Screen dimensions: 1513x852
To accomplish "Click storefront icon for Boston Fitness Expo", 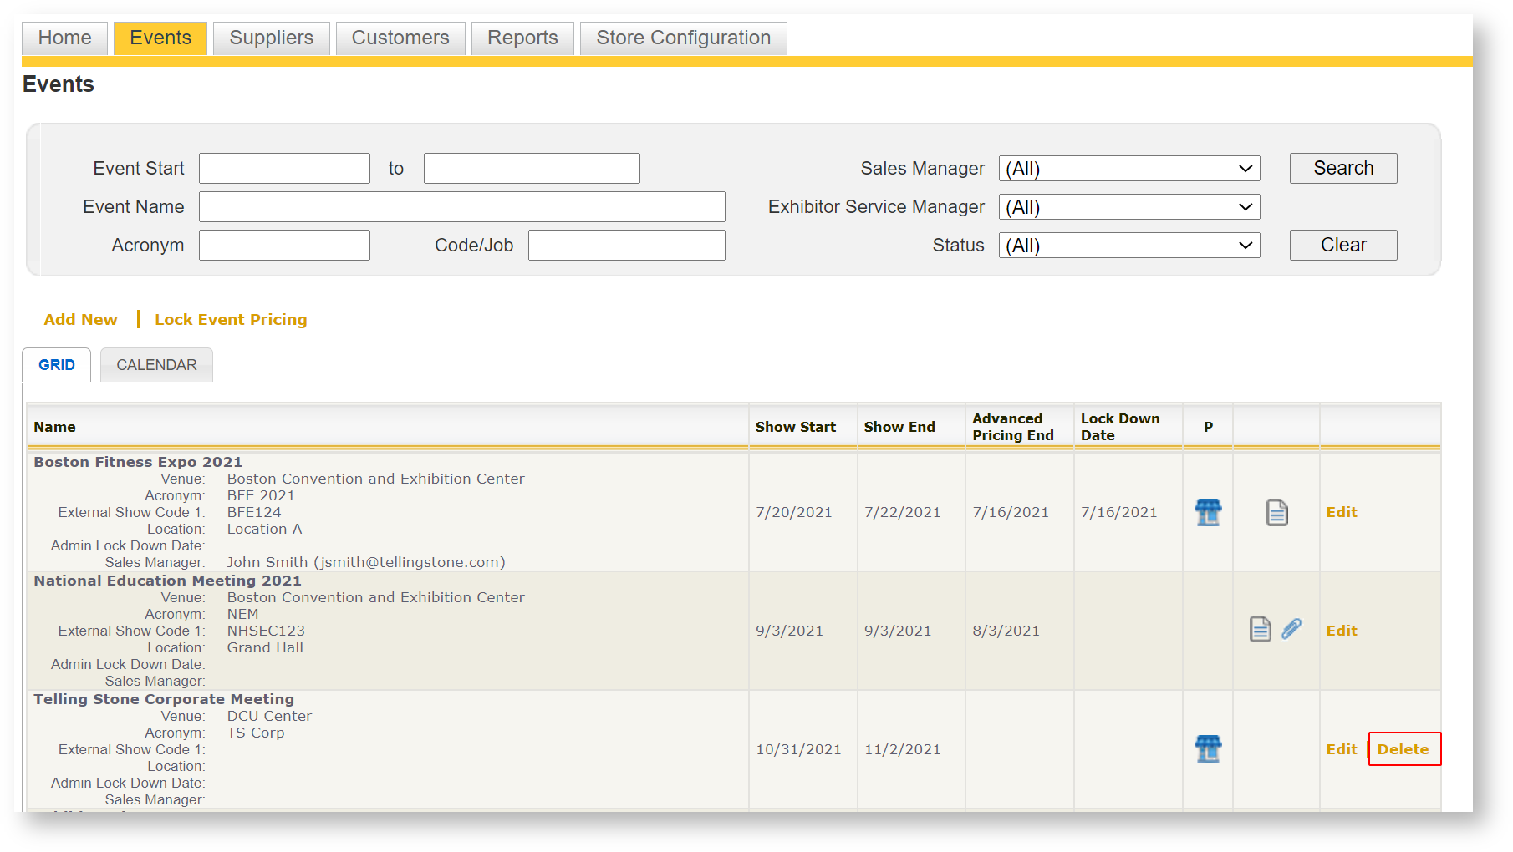I will [1207, 512].
